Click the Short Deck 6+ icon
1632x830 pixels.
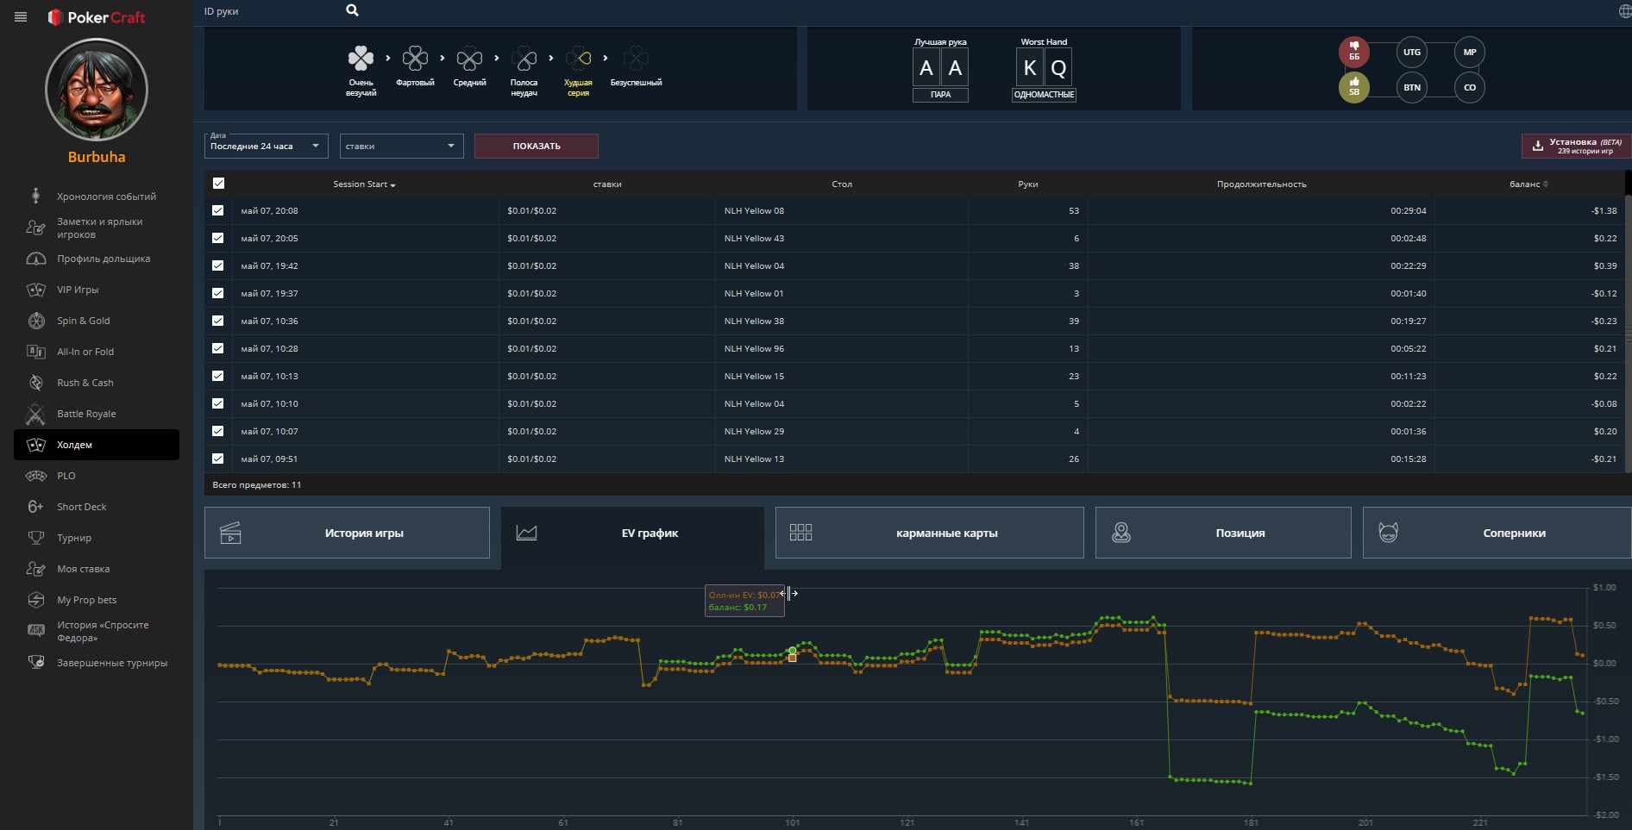pos(36,507)
